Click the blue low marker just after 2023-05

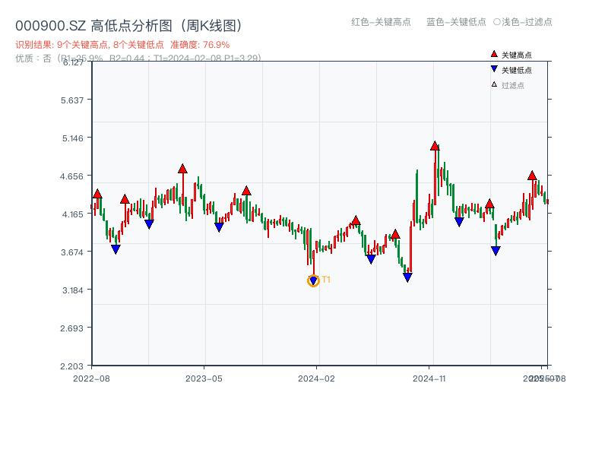tap(219, 227)
